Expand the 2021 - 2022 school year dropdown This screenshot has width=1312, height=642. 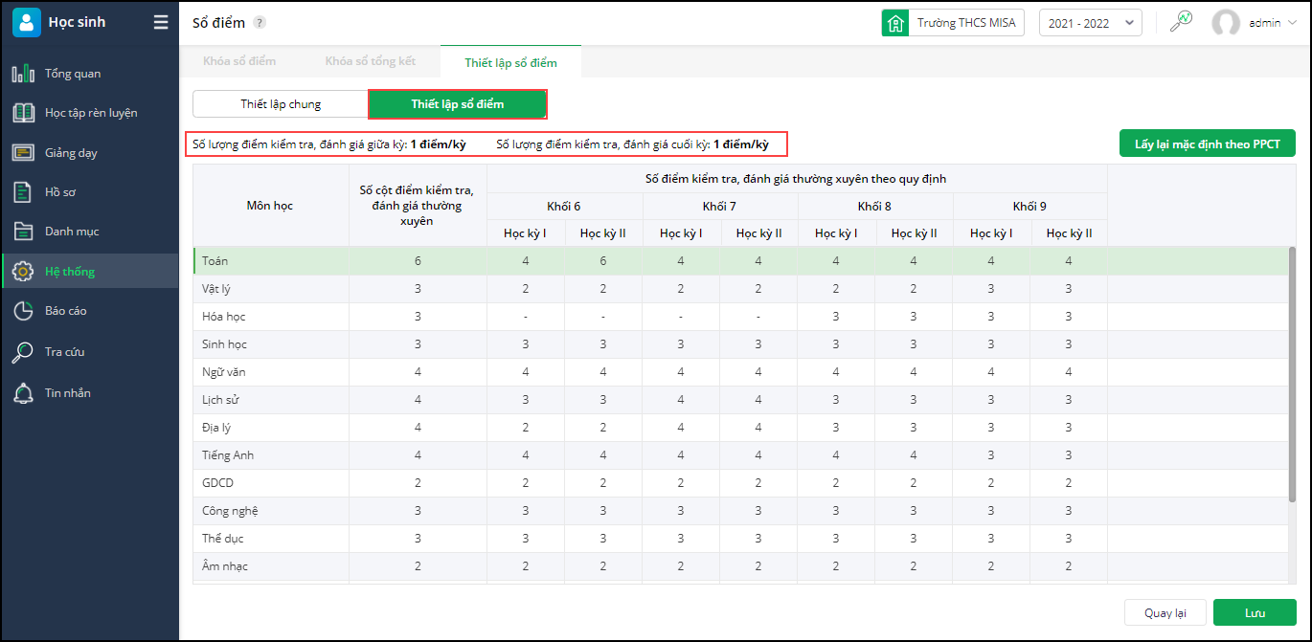[x=1090, y=23]
